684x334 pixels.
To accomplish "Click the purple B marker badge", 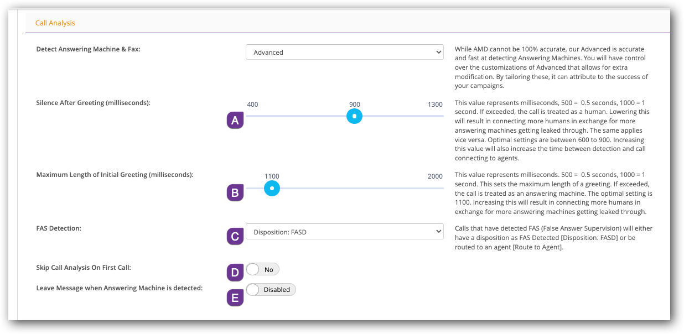I will 235,192.
